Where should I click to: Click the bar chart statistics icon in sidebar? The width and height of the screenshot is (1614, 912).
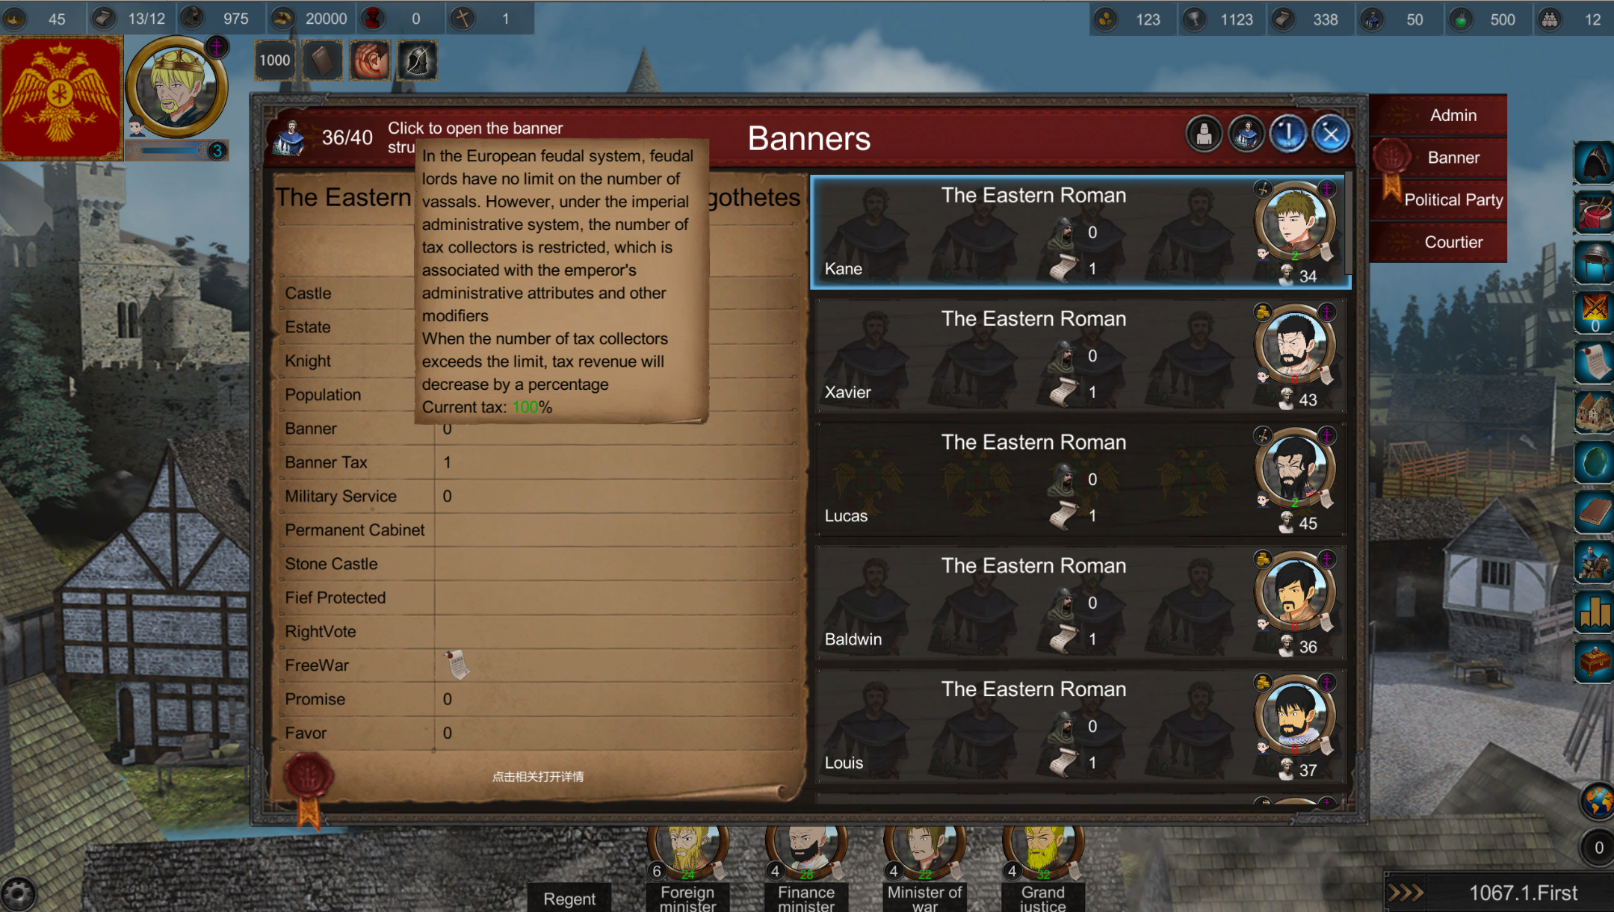(x=1595, y=611)
